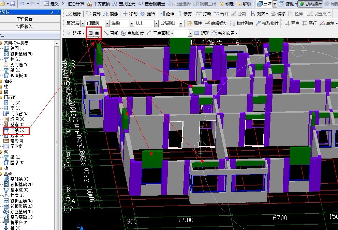Select 圈梁(E) in the component tree
Viewport: 338px width, 230px height.
[14, 163]
